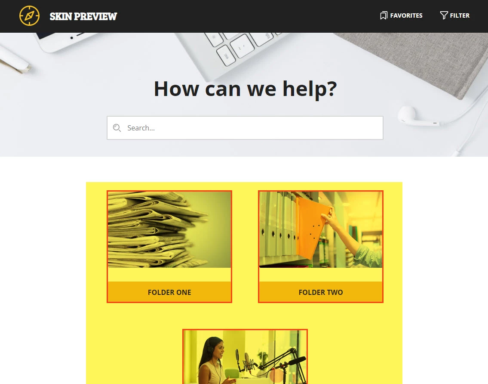Click the search magnifier icon

click(117, 128)
